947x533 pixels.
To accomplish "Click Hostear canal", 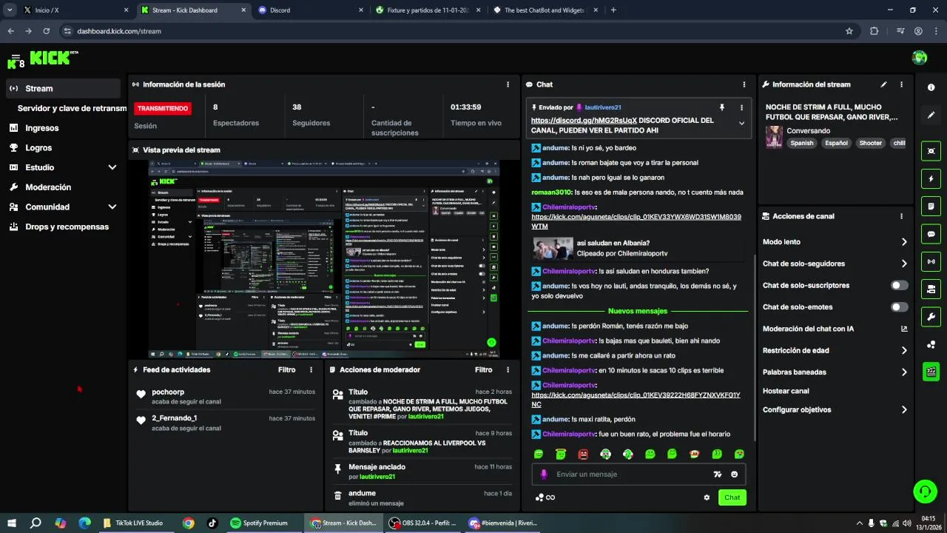I will (786, 391).
